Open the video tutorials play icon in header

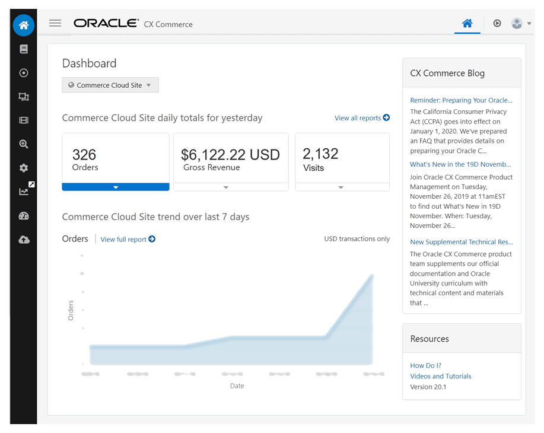[497, 23]
